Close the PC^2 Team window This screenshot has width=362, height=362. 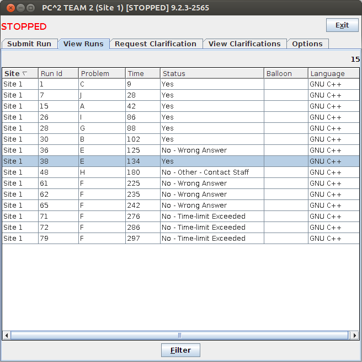(8, 8)
